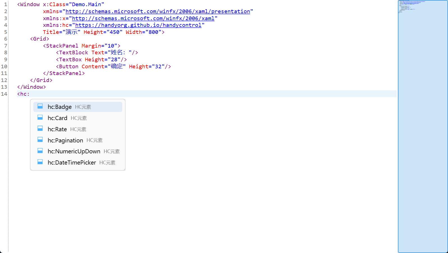This screenshot has width=448, height=253.
Task: Click line number 7 in gutter
Action: click(6, 46)
